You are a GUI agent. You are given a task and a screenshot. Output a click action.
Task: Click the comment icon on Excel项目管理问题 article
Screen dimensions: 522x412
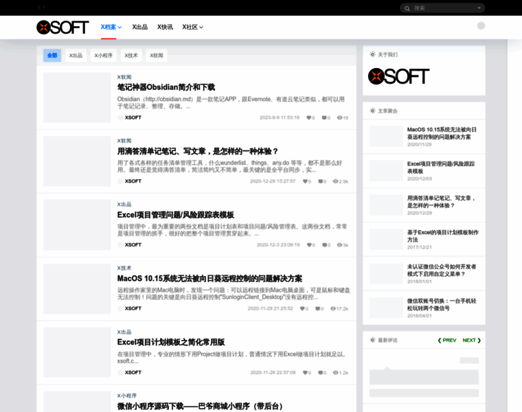pos(324,245)
